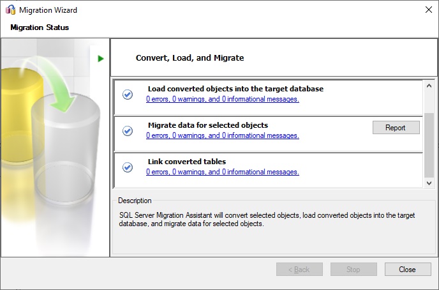439x290 pixels.
Task: Click the green play arrow step indicator
Action: click(101, 59)
